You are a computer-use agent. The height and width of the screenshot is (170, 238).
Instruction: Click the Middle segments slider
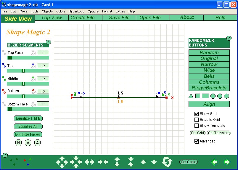tap(28, 84)
